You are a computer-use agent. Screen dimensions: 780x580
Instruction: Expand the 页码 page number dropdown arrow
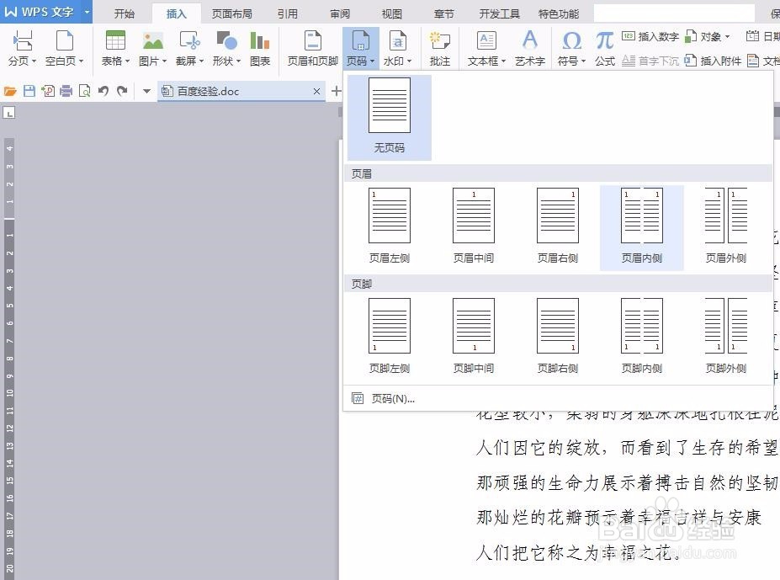click(372, 61)
